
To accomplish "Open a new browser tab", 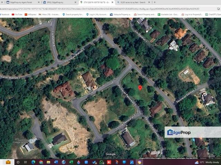I will (x=154, y=2).
